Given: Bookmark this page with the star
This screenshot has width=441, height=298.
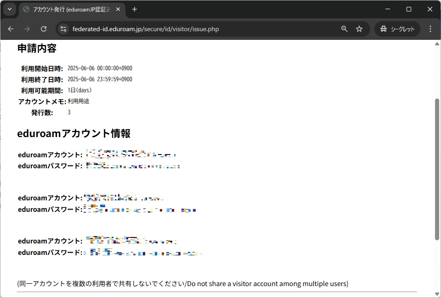Looking at the screenshot, I should [x=359, y=29].
